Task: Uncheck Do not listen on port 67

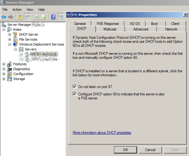Action: click(75, 86)
